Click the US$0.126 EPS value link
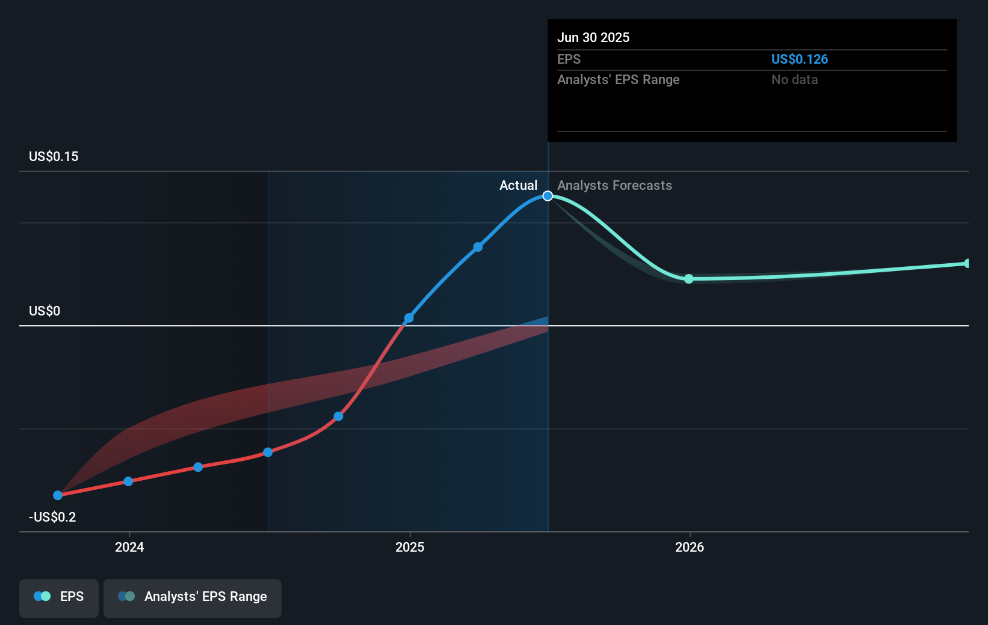988x625 pixels. tap(800, 59)
